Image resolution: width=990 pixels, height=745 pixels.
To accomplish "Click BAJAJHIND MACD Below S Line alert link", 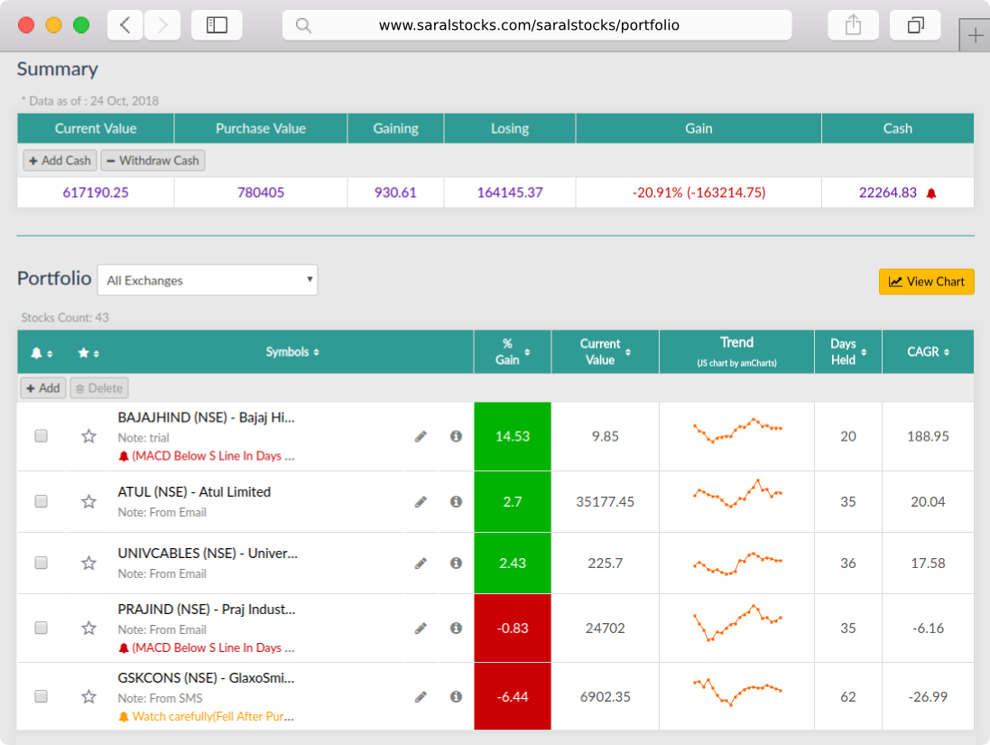I will tap(213, 456).
